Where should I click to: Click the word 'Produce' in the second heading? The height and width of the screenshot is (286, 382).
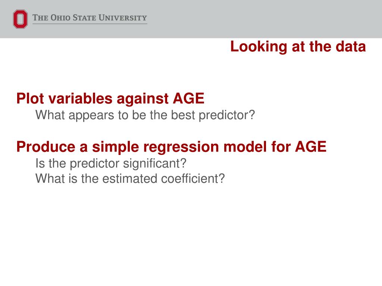(x=46, y=147)
